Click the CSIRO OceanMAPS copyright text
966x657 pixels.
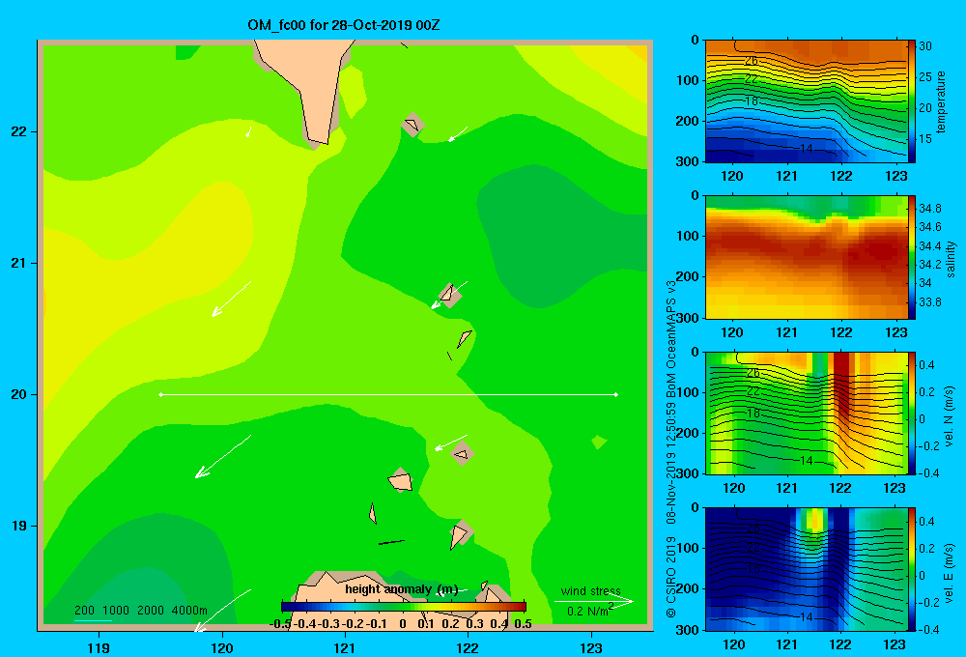point(671,448)
